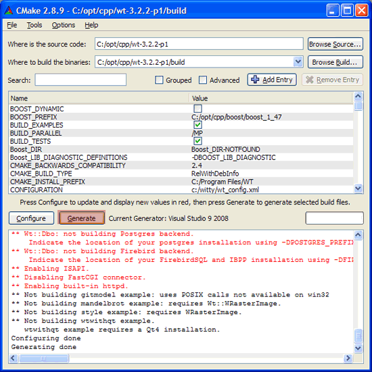The width and height of the screenshot is (372, 372).
Task: Click the -DBOOST_LIB_DIAGNOSTIC value
Action: click(233, 157)
